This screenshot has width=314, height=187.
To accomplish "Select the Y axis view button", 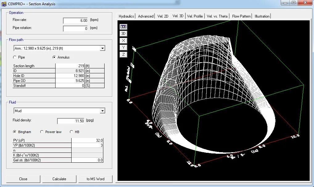I will click(123, 47).
